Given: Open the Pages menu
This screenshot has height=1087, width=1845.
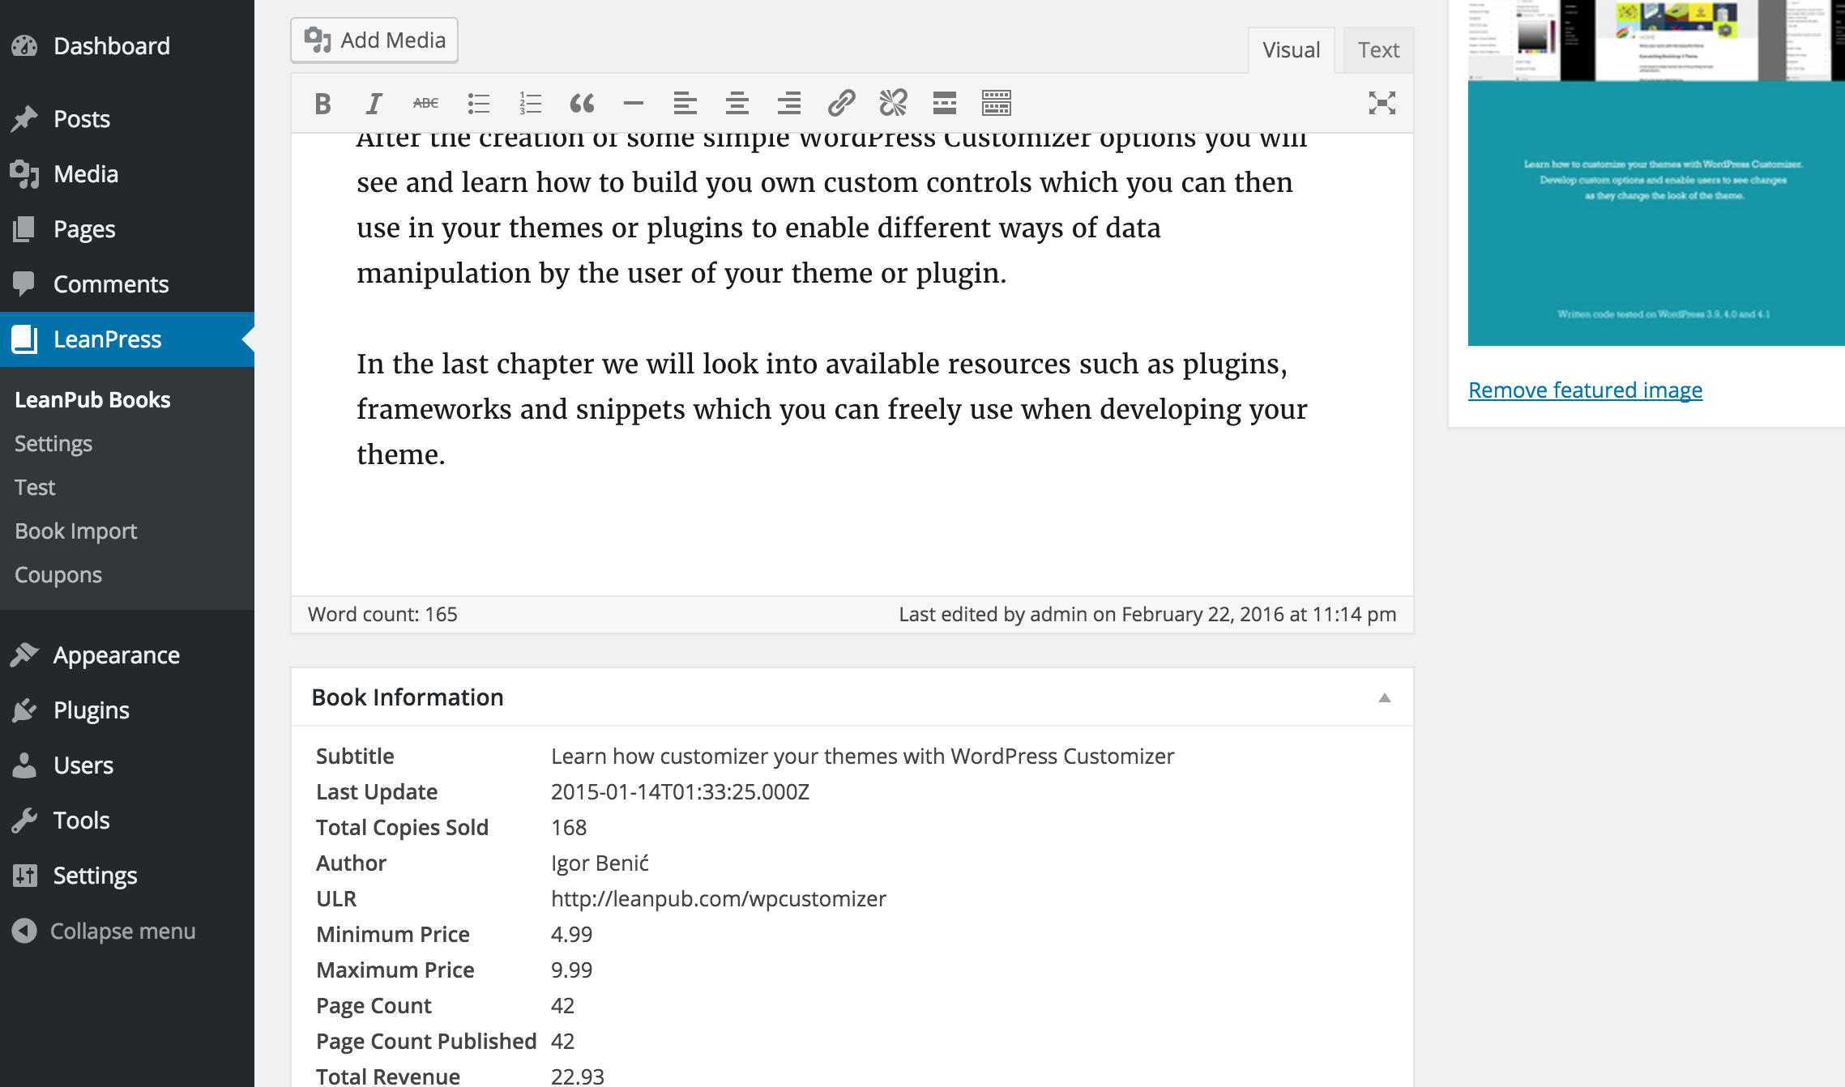Looking at the screenshot, I should pyautogui.click(x=127, y=229).
